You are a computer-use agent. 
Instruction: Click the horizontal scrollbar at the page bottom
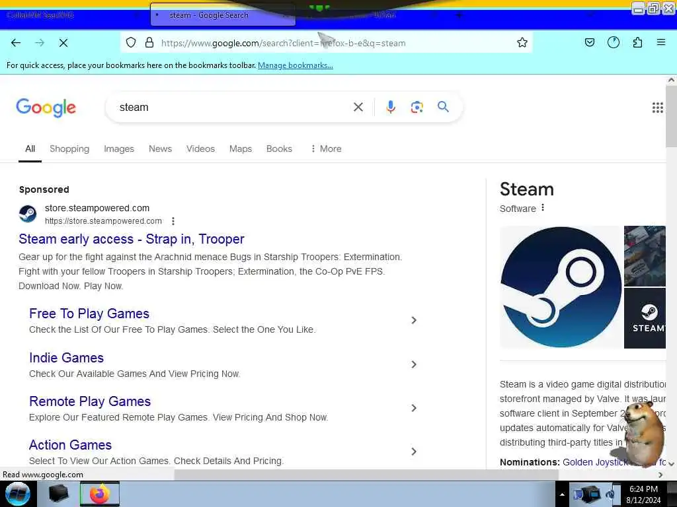point(366,475)
